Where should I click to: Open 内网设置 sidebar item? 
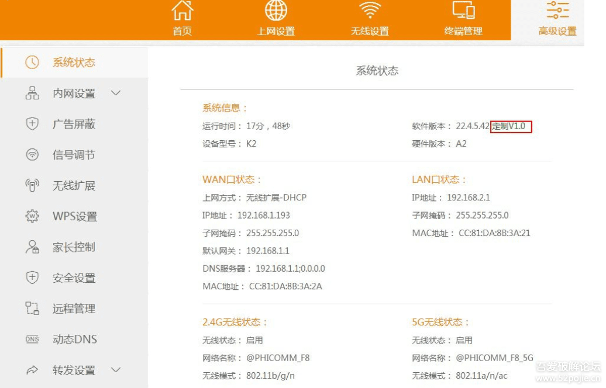point(74,93)
